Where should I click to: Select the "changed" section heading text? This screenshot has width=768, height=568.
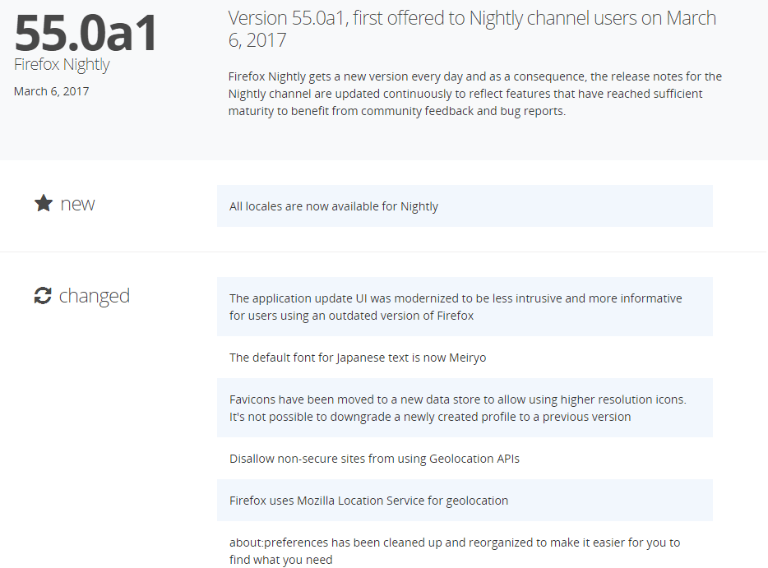pos(95,296)
